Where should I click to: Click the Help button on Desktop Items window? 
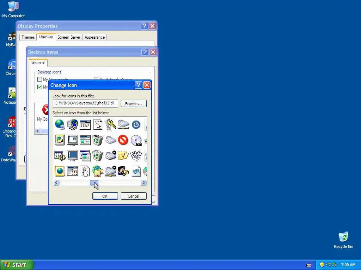click(x=145, y=52)
